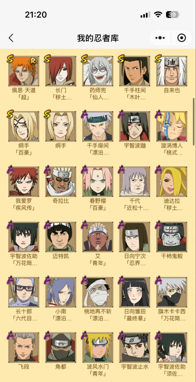Open 春野樱「百豪」card
This screenshot has width=196, height=382.
pos(98,182)
